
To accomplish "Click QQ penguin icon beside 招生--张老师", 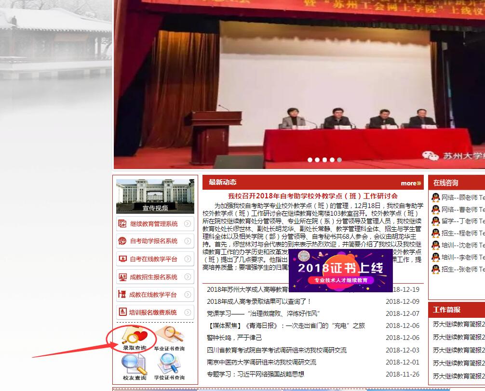I will (435, 269).
